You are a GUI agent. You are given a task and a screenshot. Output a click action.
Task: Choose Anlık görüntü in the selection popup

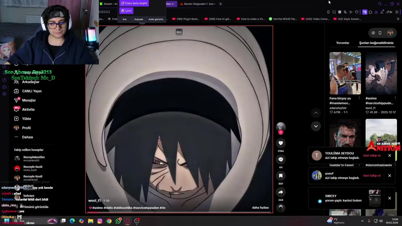pos(156,19)
